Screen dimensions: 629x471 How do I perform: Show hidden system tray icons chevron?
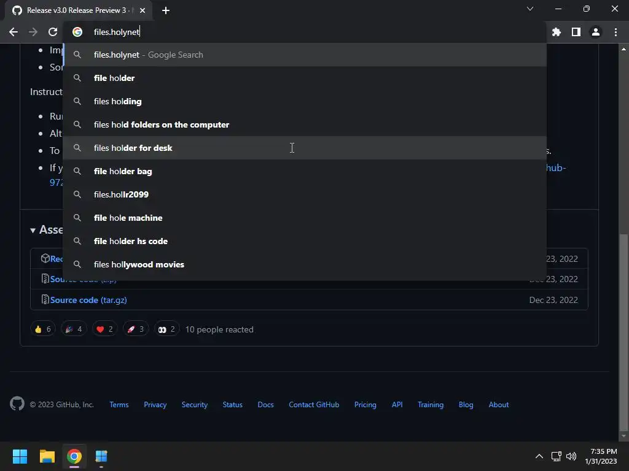click(x=539, y=456)
